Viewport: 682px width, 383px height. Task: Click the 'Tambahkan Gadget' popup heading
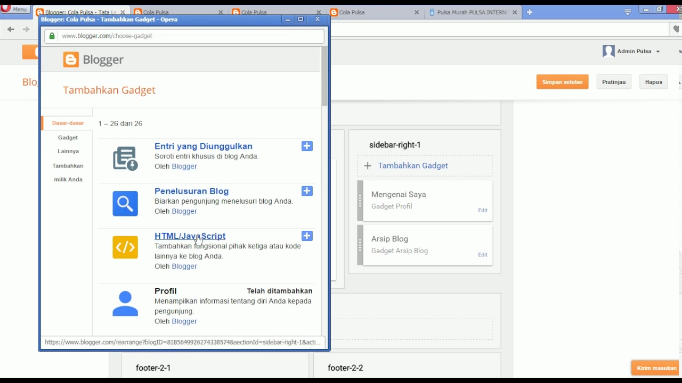(x=109, y=90)
